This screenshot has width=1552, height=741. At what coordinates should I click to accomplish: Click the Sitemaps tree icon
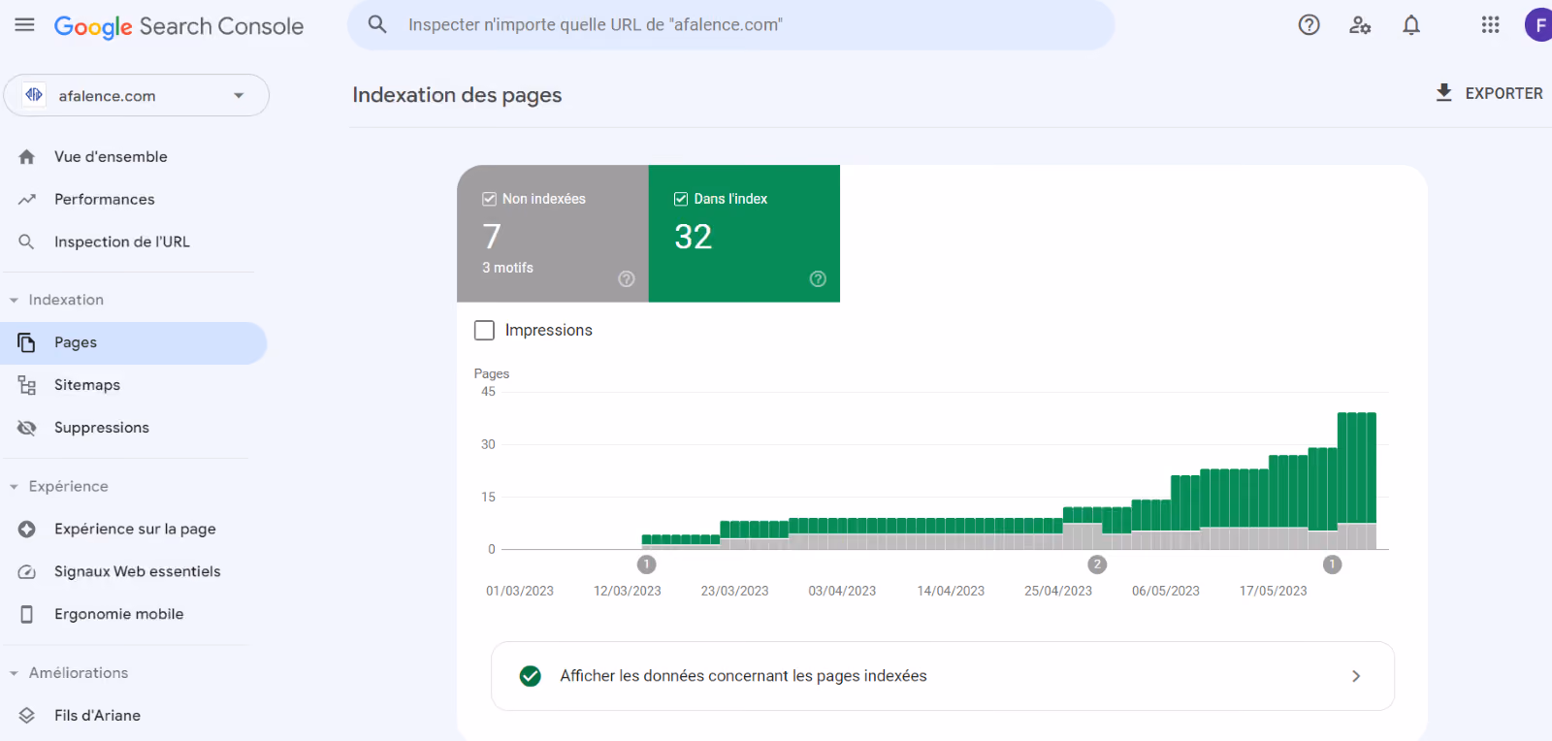(x=27, y=385)
